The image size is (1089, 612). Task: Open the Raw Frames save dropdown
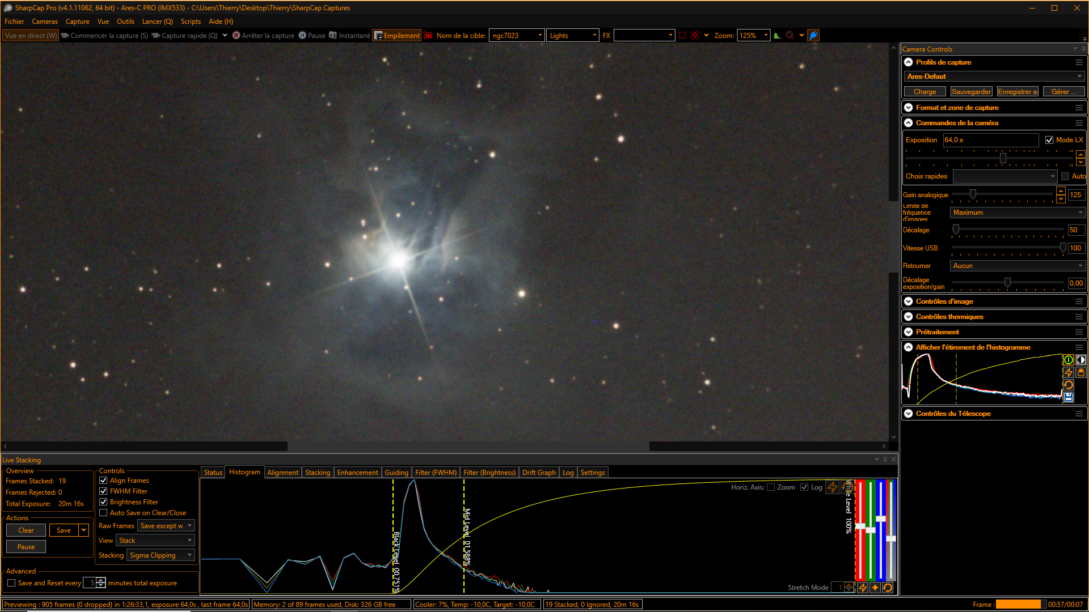tap(167, 526)
